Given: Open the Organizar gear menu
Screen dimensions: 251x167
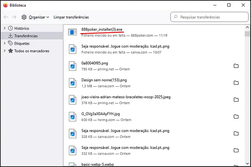Looking at the screenshot, I should coord(35,17).
